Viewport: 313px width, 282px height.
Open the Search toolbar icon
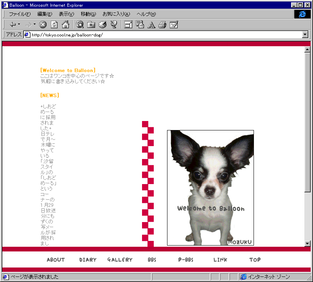(x=80, y=25)
